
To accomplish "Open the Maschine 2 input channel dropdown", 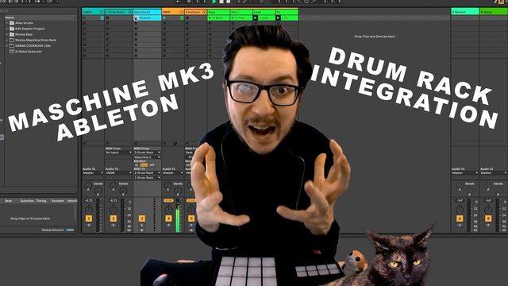I will [x=147, y=157].
